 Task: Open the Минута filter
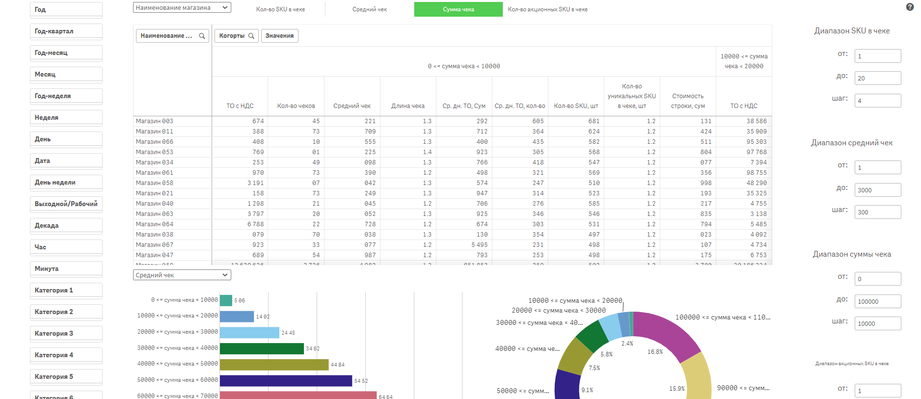(x=66, y=269)
